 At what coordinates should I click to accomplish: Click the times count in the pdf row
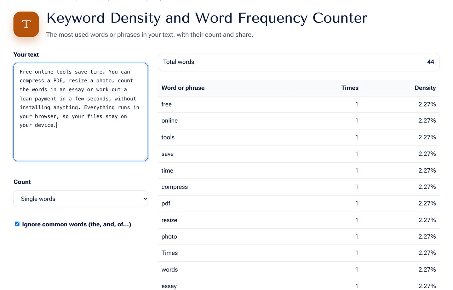357,203
